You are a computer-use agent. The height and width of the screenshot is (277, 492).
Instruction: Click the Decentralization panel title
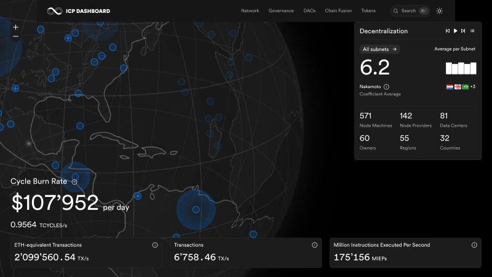pyautogui.click(x=383, y=31)
